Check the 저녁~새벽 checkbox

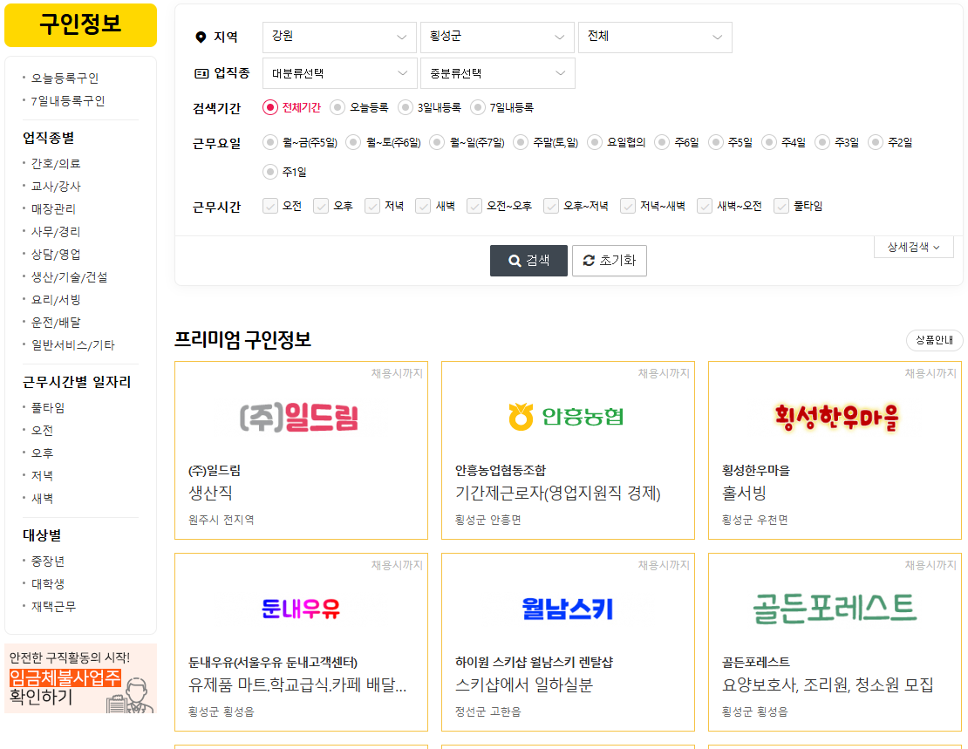[x=628, y=206]
